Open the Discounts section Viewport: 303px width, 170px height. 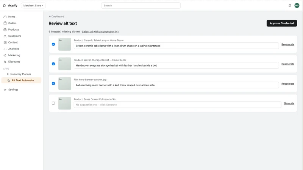pos(14,62)
